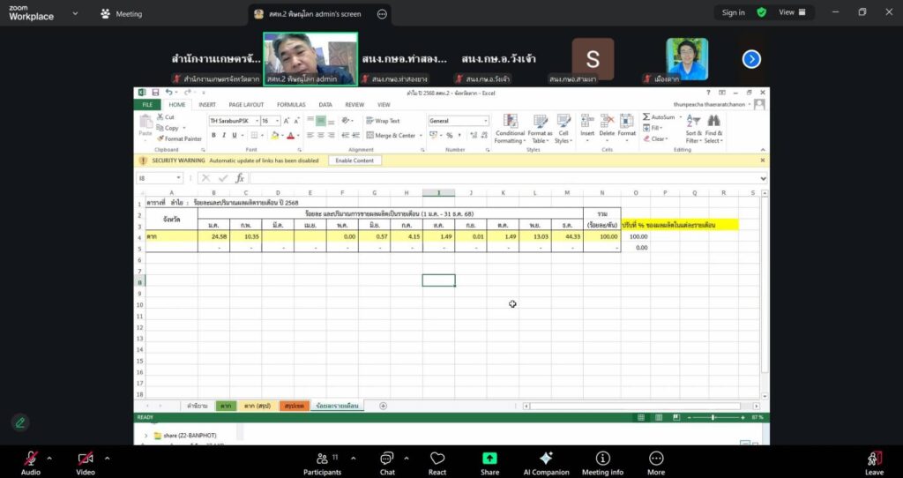903x478 pixels.
Task: Toggle the annotation pencil button
Action: pos(19,422)
